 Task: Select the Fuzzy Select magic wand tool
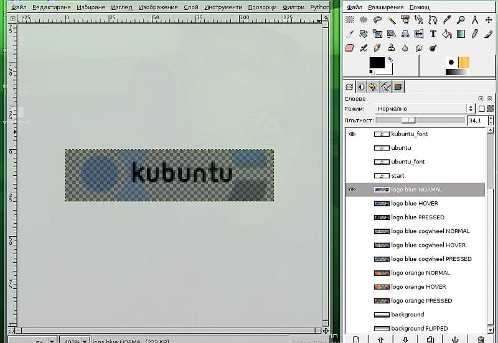coord(392,20)
